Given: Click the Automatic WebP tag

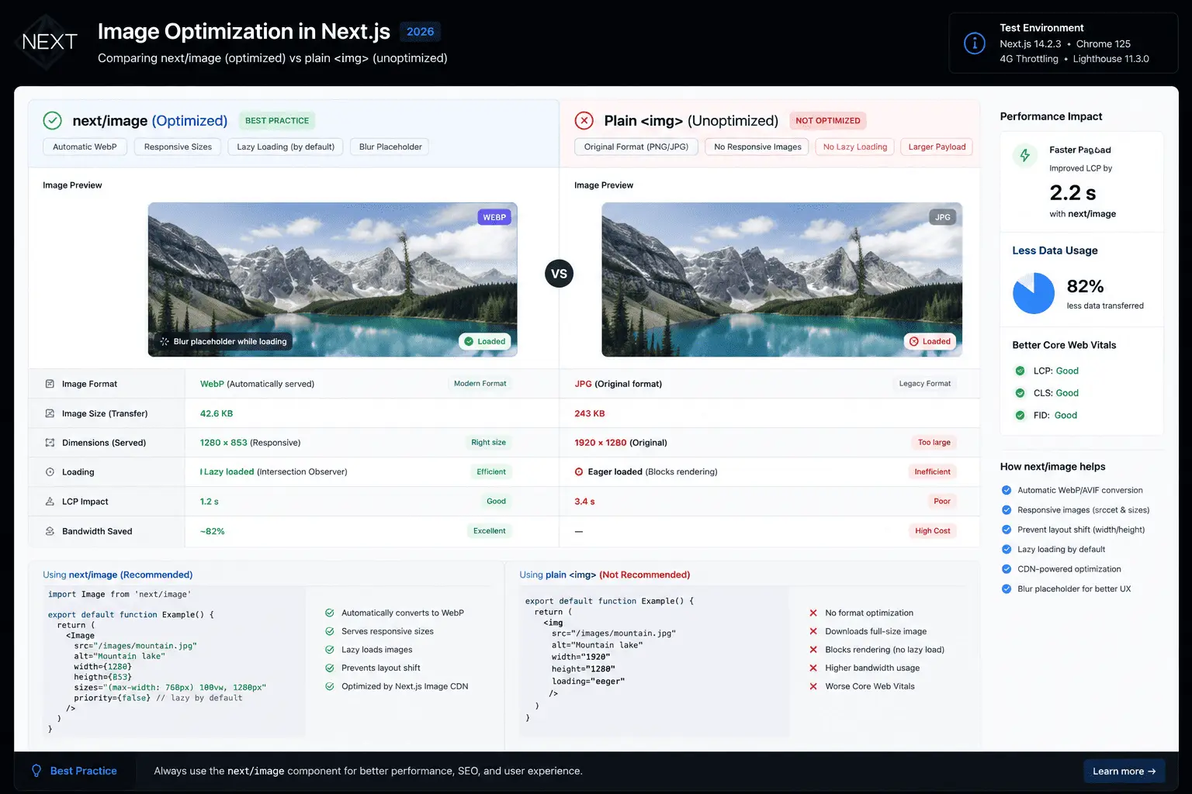Looking at the screenshot, I should 85,147.
